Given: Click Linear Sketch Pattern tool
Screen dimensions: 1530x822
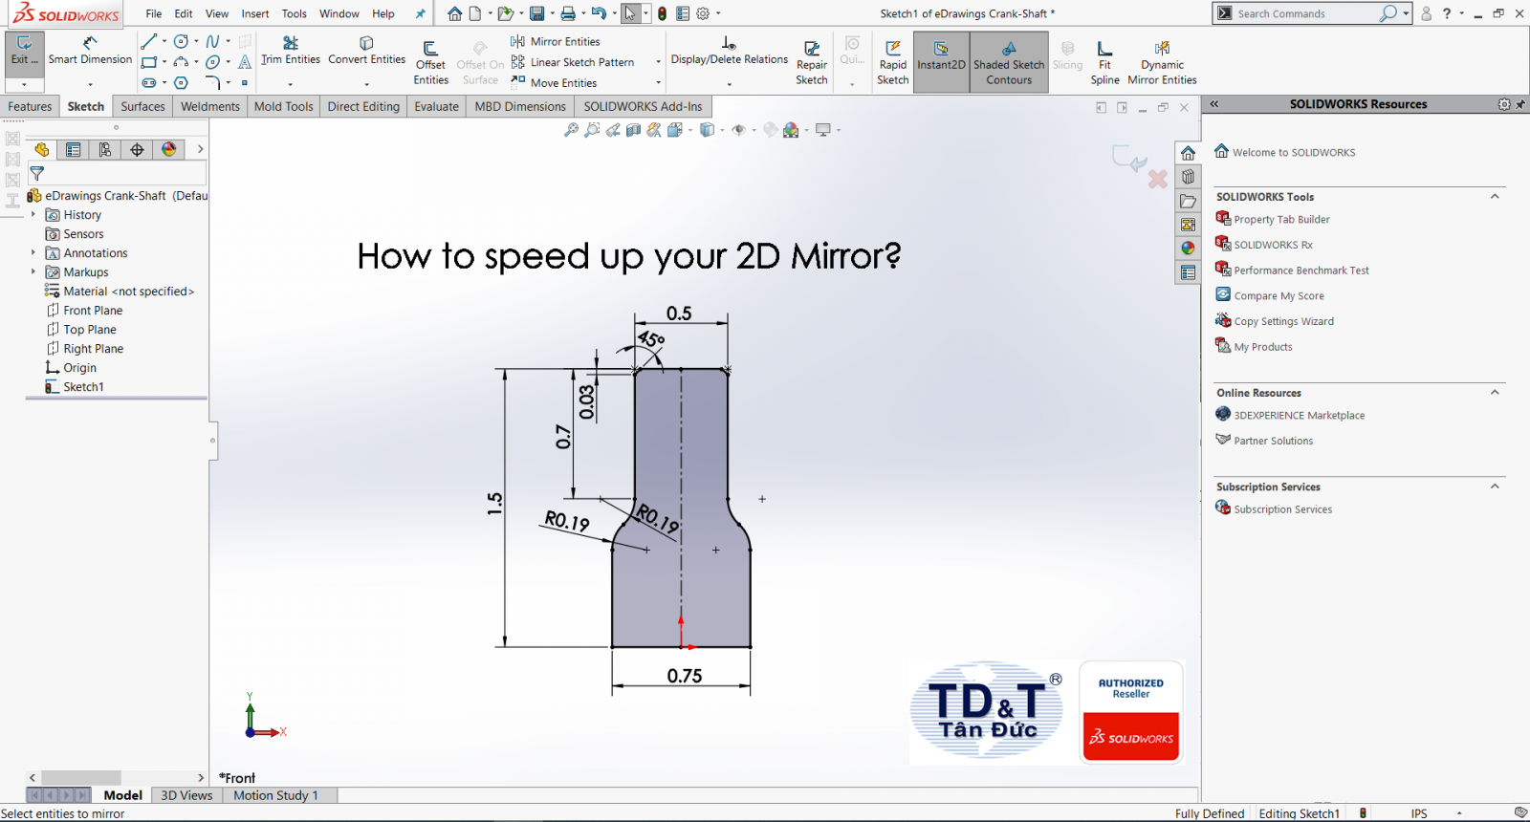Looking at the screenshot, I should pos(573,62).
